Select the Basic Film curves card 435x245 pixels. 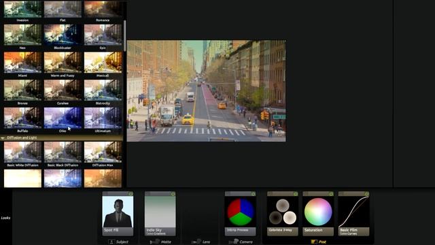(353, 214)
